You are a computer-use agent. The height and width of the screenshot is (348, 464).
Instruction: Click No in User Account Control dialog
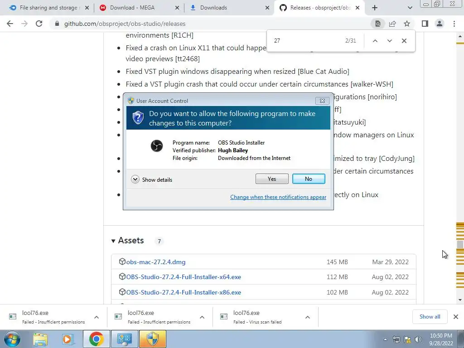point(308,179)
